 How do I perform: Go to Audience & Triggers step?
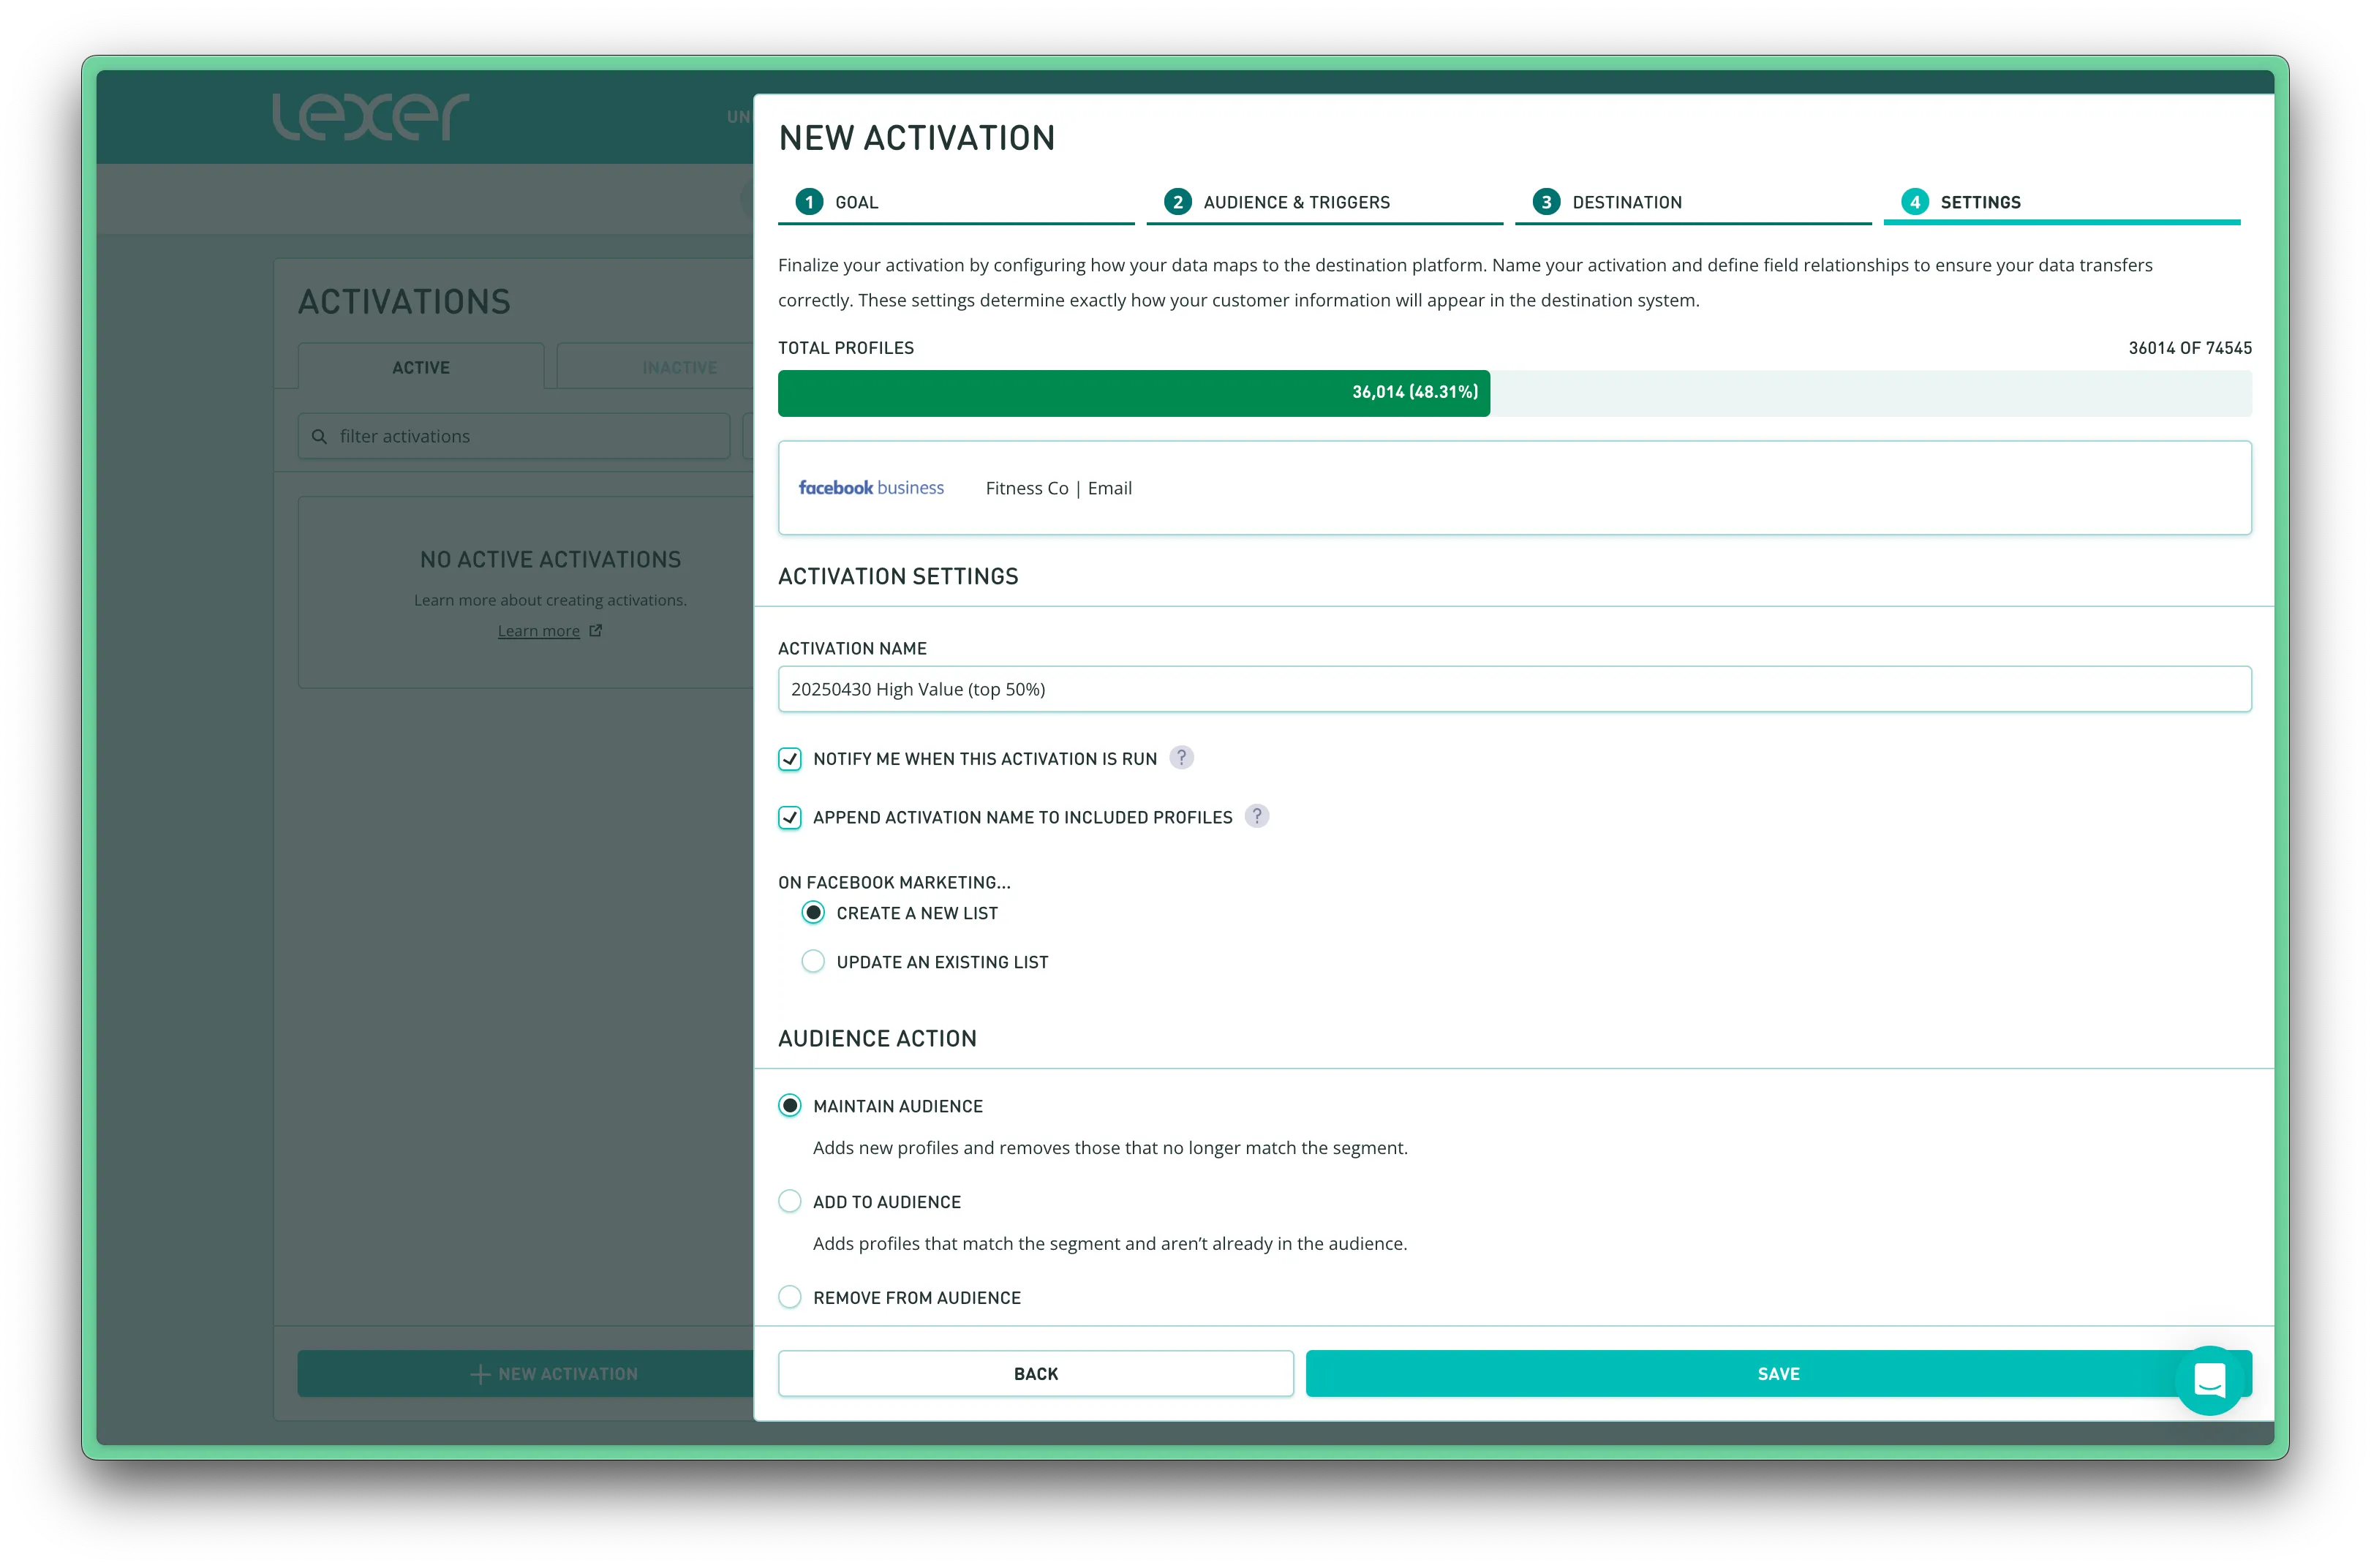click(x=1295, y=202)
